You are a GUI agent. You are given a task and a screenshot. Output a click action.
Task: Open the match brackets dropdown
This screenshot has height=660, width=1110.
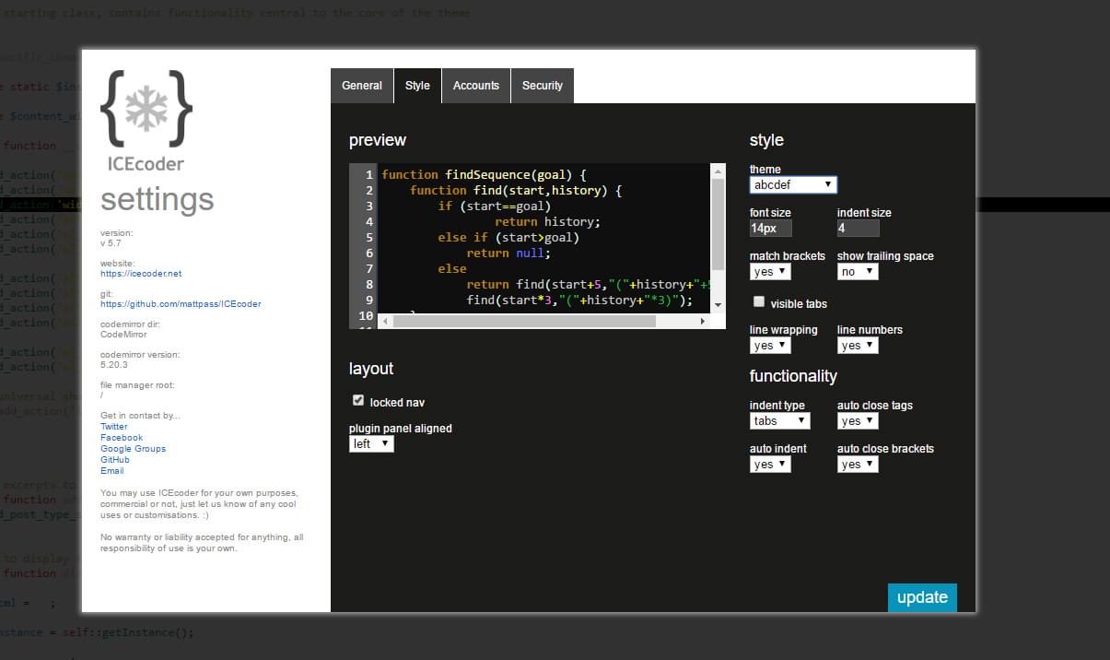tap(770, 272)
